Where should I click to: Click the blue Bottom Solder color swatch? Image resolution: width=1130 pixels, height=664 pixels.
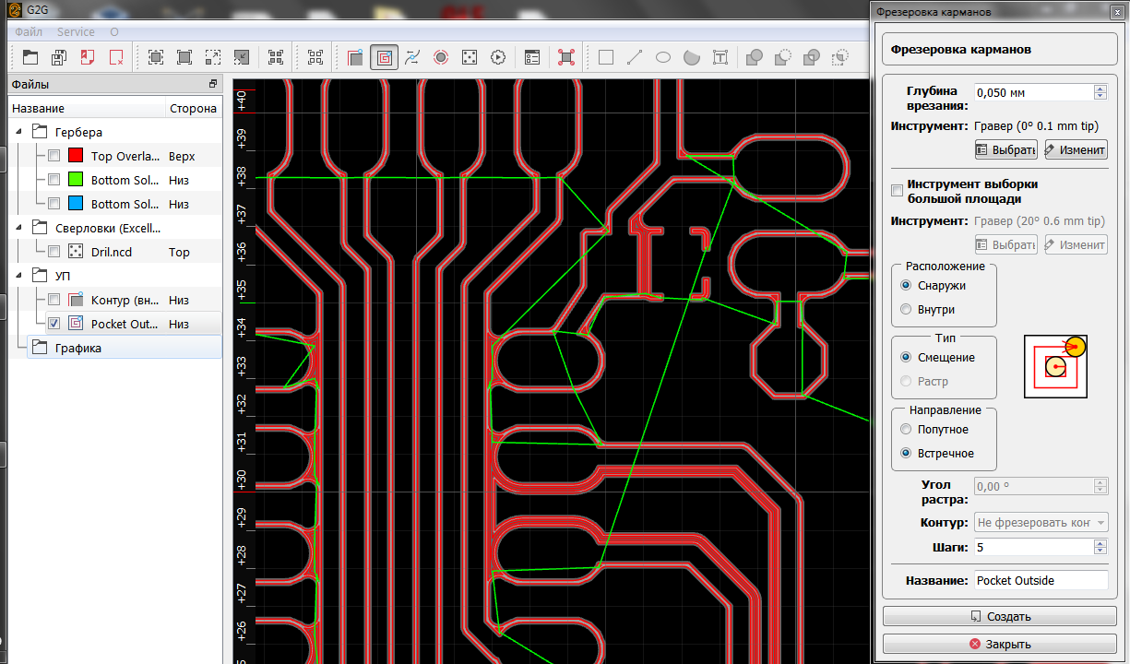coord(77,204)
